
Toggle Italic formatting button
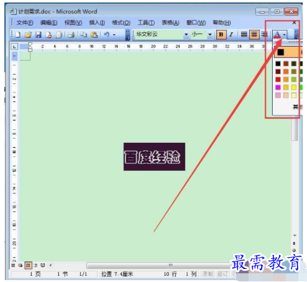click(231, 35)
